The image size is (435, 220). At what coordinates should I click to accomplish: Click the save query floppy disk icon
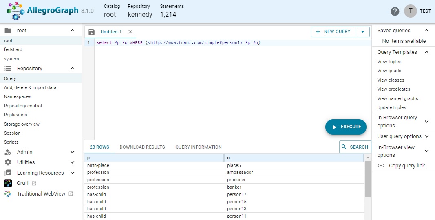pos(91,32)
